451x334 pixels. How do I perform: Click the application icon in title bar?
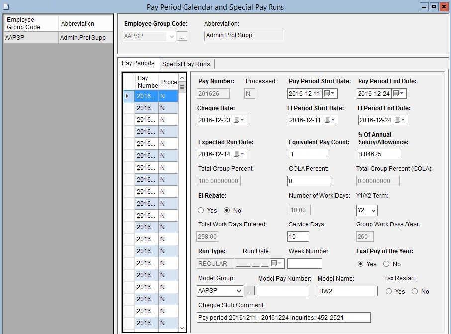(x=6, y=7)
